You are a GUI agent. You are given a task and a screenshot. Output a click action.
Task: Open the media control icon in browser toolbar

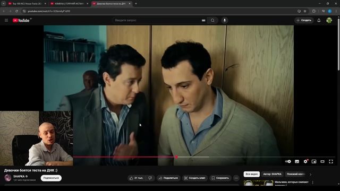tap(323, 11)
